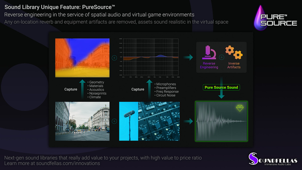This screenshot has width=302, height=170.
Task: Click the green diamond icon on waveform
Action: click(x=240, y=108)
